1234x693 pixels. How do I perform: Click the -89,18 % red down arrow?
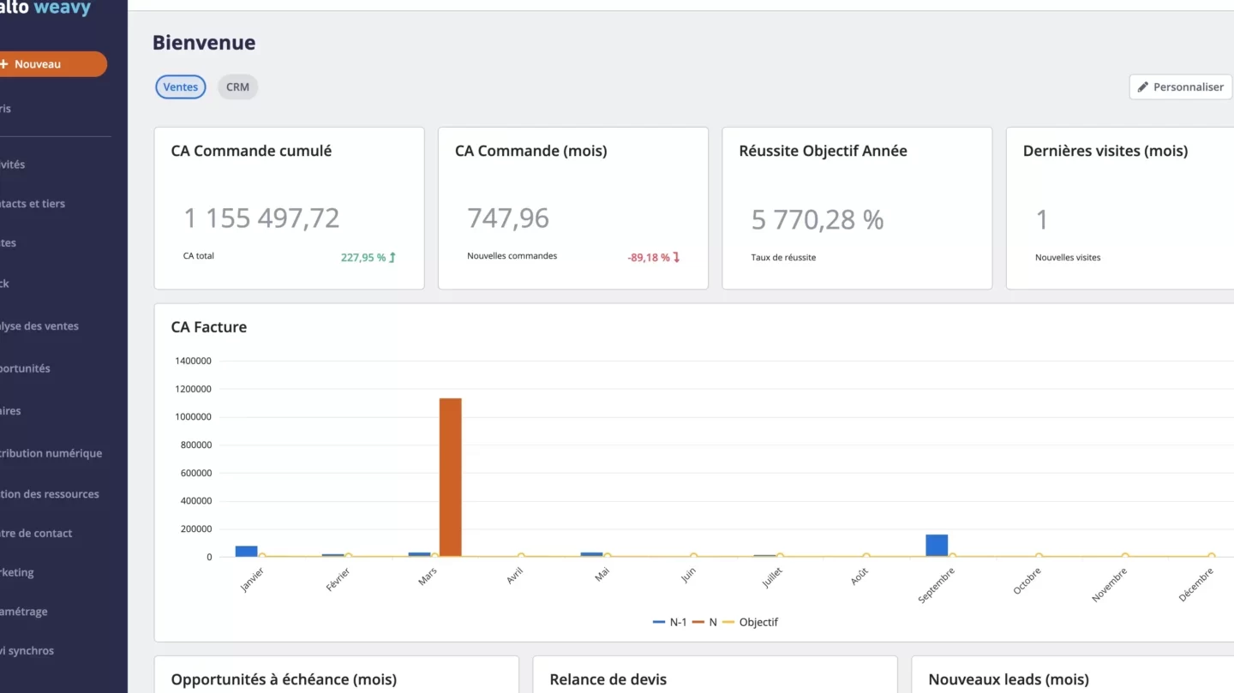click(x=676, y=257)
